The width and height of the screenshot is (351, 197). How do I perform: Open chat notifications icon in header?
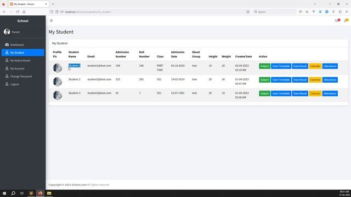pos(337,20)
